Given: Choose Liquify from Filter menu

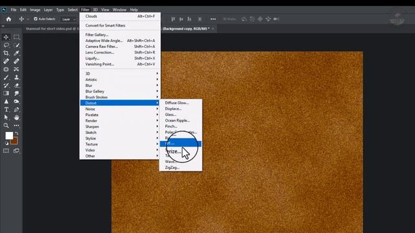Looking at the screenshot, I should tap(120, 58).
